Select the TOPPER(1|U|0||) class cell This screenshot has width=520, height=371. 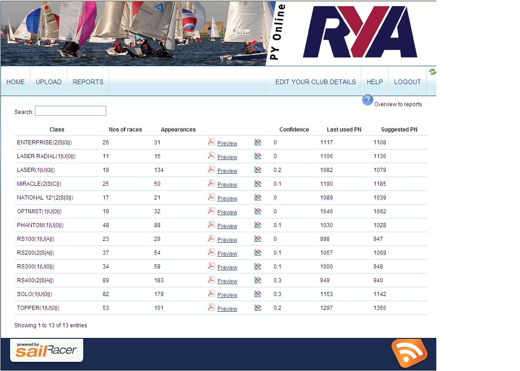pyautogui.click(x=38, y=308)
